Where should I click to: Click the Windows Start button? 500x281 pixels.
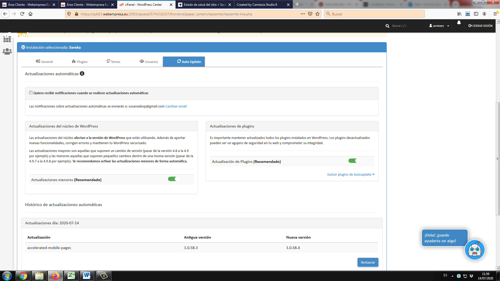[7, 276]
